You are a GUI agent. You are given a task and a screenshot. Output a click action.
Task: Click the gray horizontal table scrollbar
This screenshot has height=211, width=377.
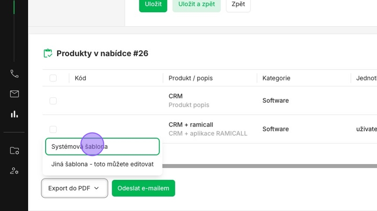(270, 166)
